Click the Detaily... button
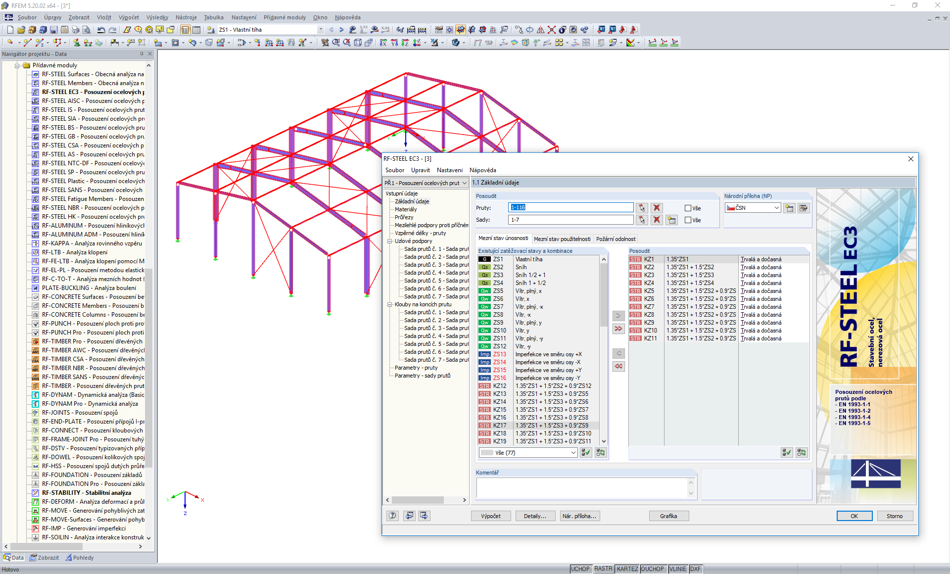 pos(535,516)
